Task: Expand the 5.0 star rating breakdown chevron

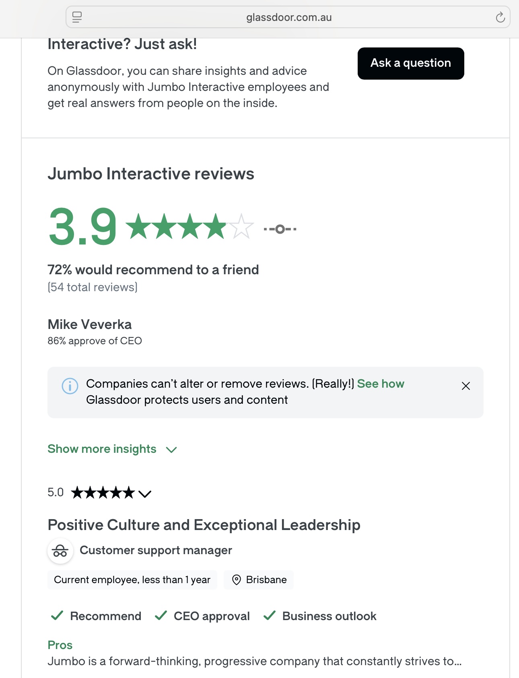Action: click(145, 493)
